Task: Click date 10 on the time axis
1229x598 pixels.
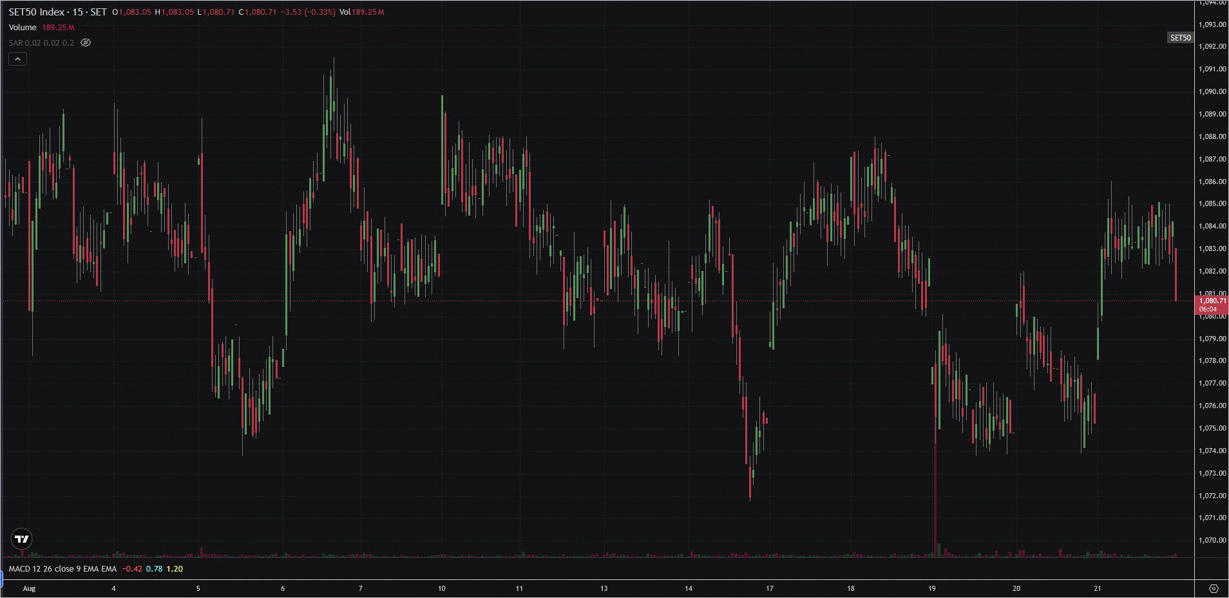Action: (x=442, y=588)
